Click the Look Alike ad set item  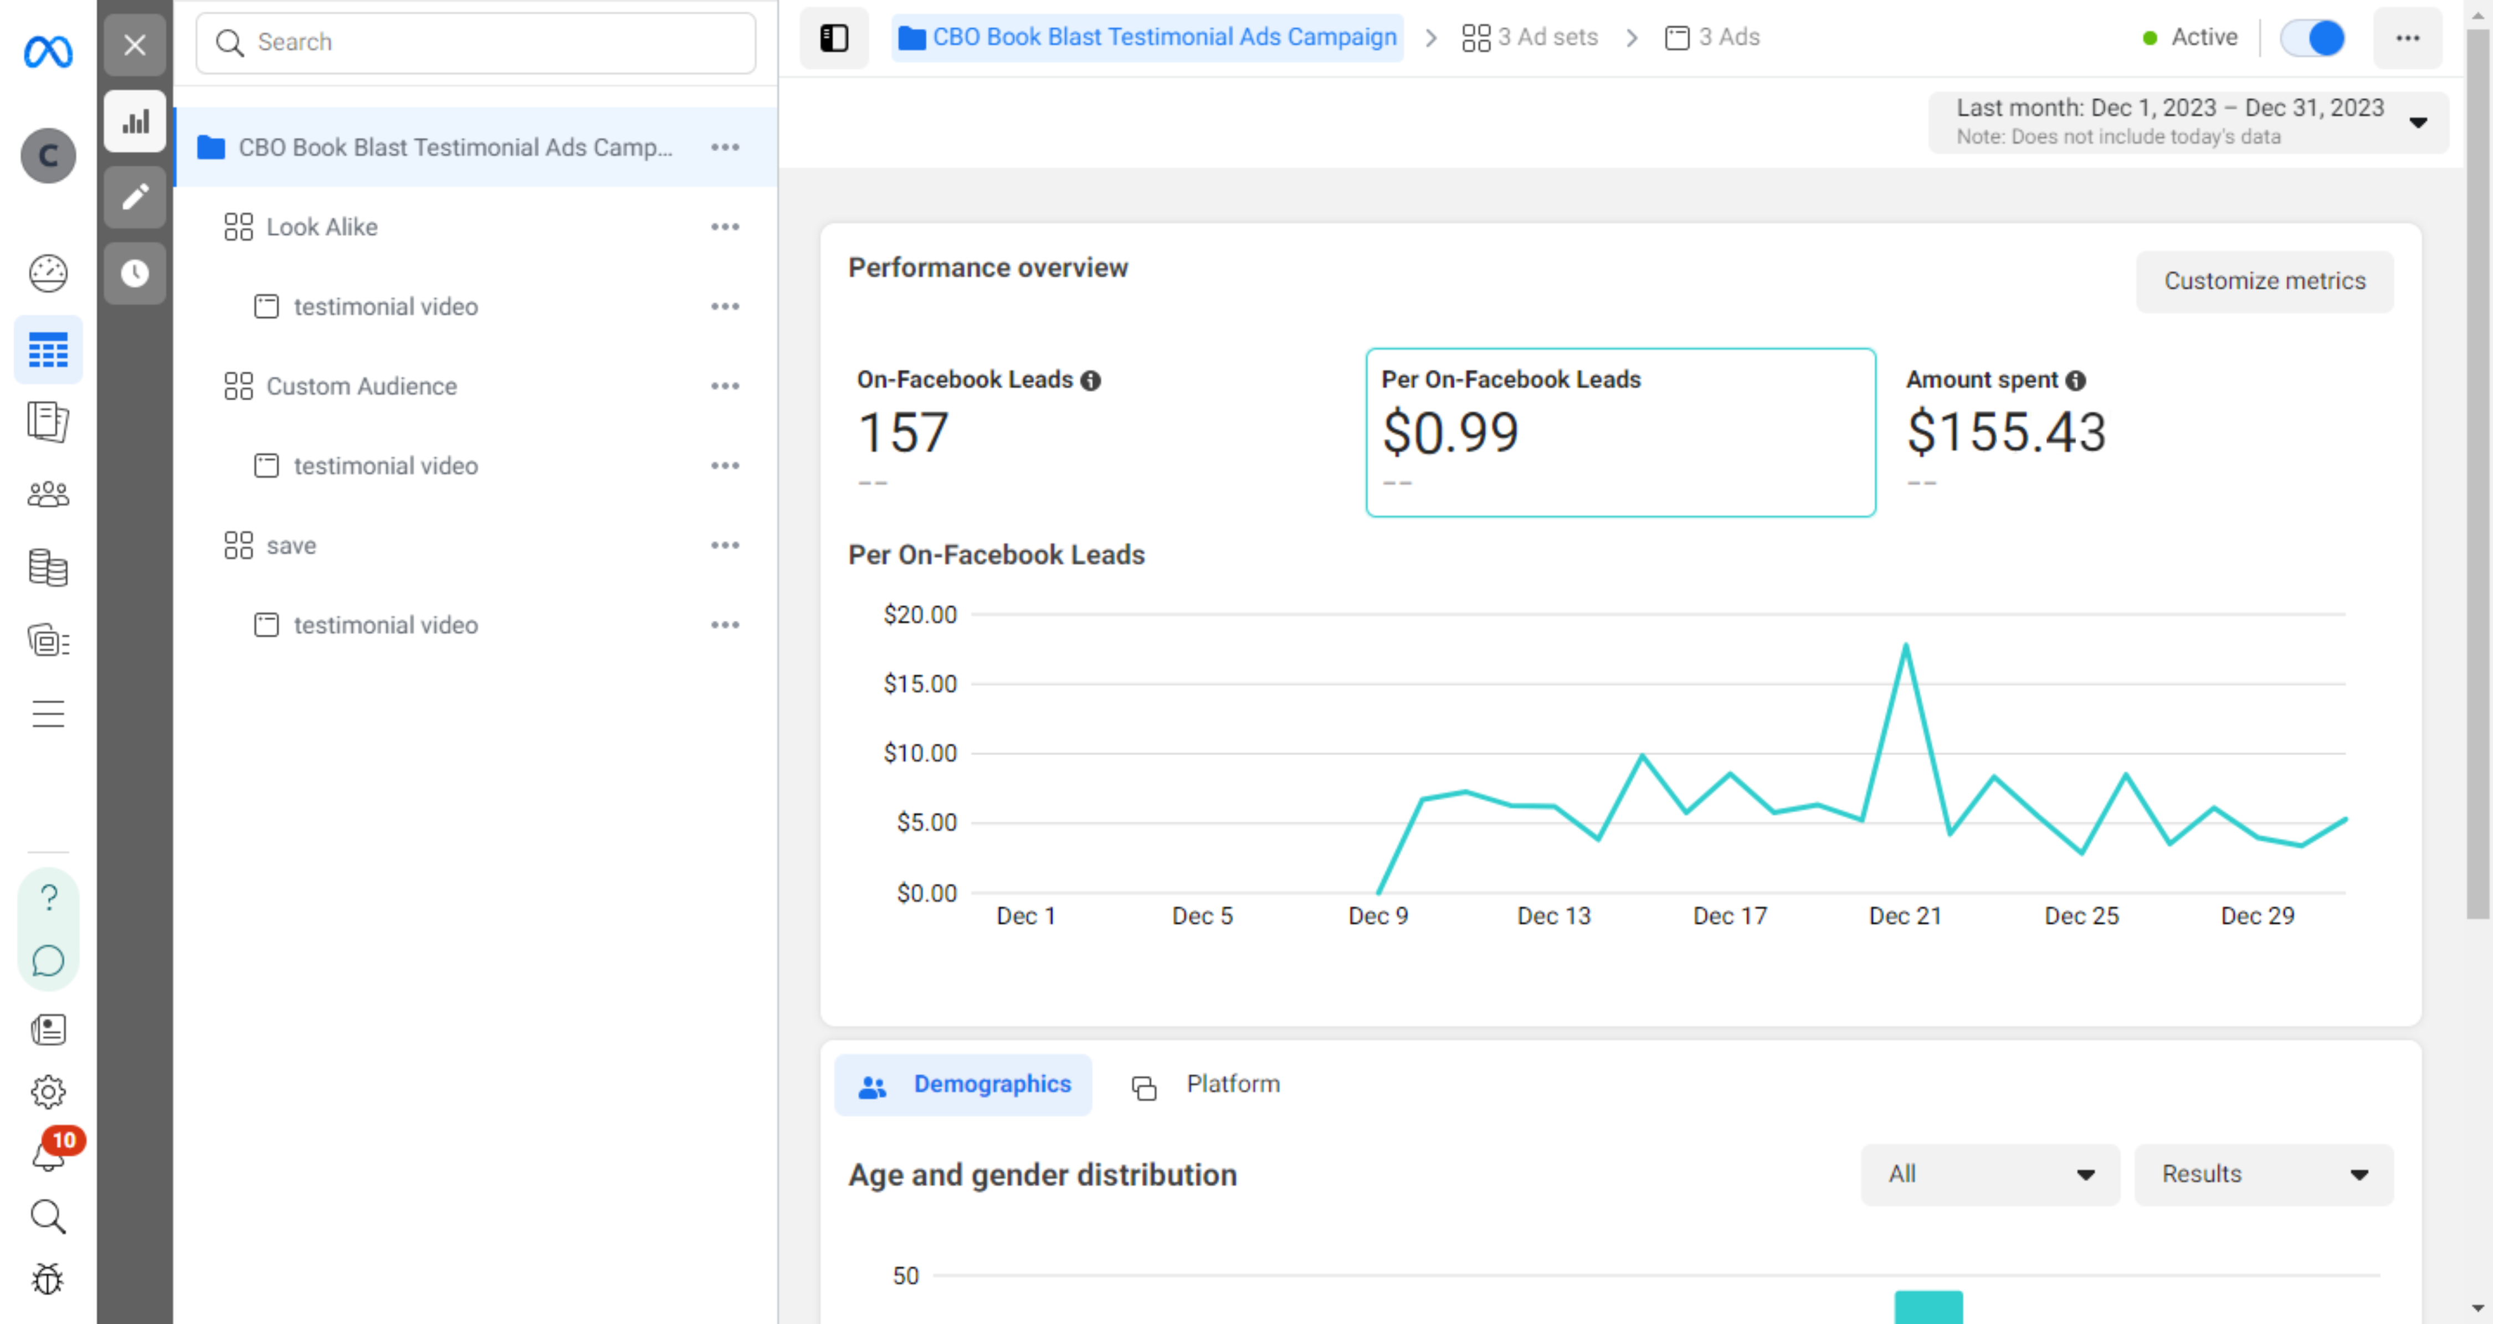(x=321, y=226)
